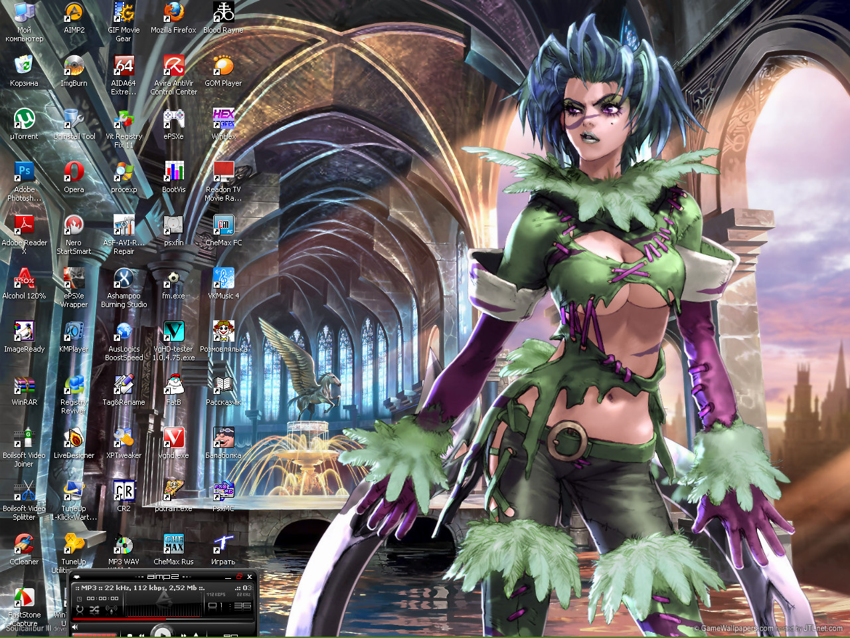Select the AIDA64 Extreme shortcut

pos(124,66)
